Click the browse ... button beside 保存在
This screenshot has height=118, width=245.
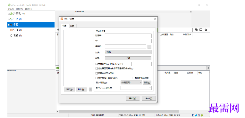point(149,47)
